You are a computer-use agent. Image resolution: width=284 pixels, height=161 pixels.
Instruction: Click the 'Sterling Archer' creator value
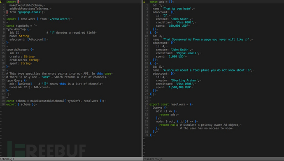coord(185,80)
